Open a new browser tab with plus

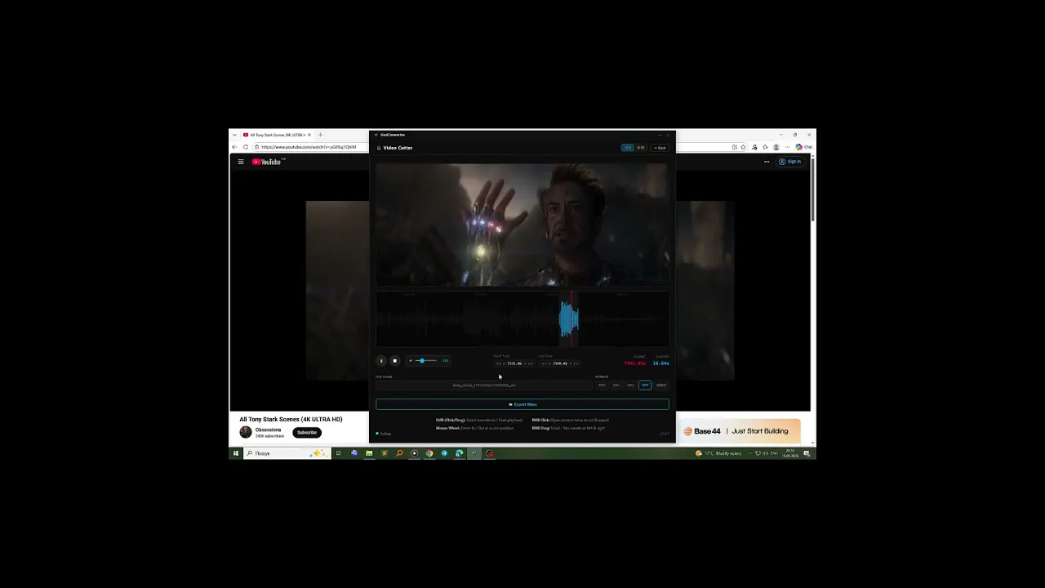(320, 135)
